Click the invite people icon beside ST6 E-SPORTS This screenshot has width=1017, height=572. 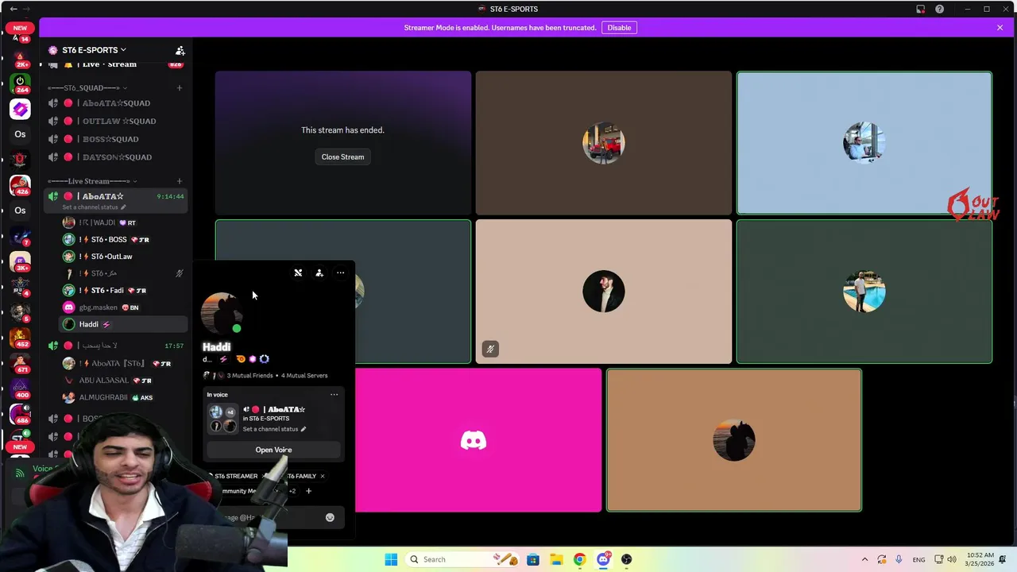tap(180, 50)
